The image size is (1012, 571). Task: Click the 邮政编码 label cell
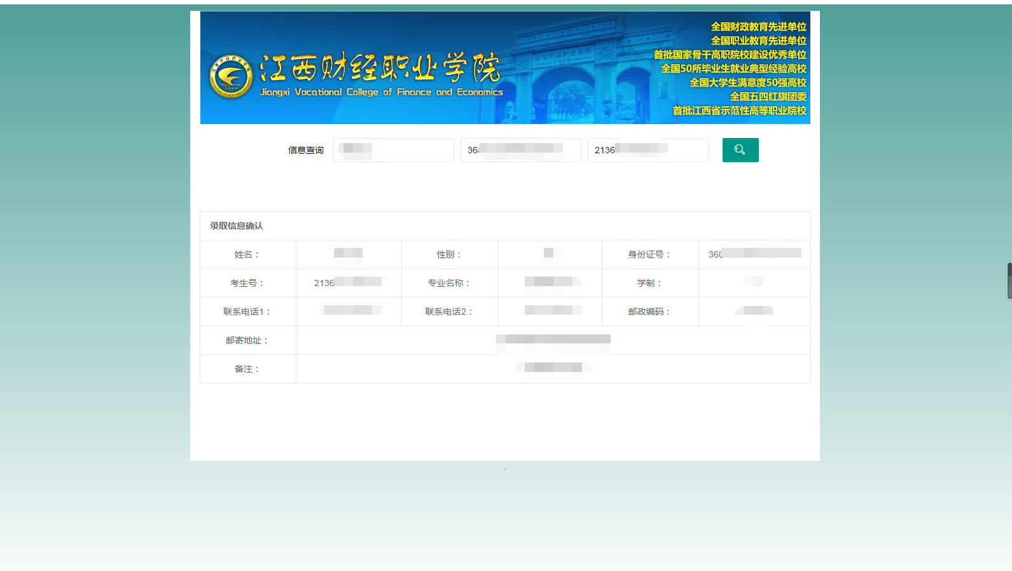tap(649, 312)
